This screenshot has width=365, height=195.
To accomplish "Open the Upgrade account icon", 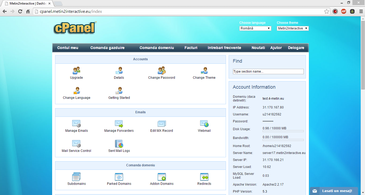I will 76,71.
